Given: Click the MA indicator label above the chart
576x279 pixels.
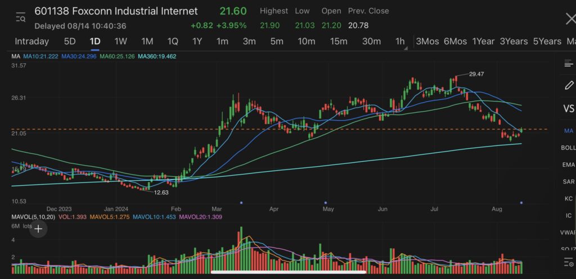Looking at the screenshot, I should coord(15,57).
